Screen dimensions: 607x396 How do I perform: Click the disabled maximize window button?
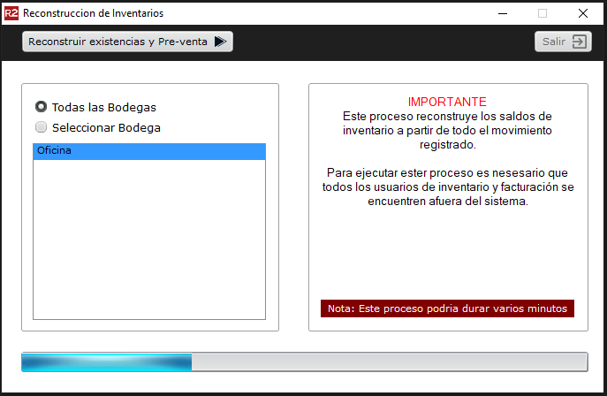pyautogui.click(x=543, y=13)
